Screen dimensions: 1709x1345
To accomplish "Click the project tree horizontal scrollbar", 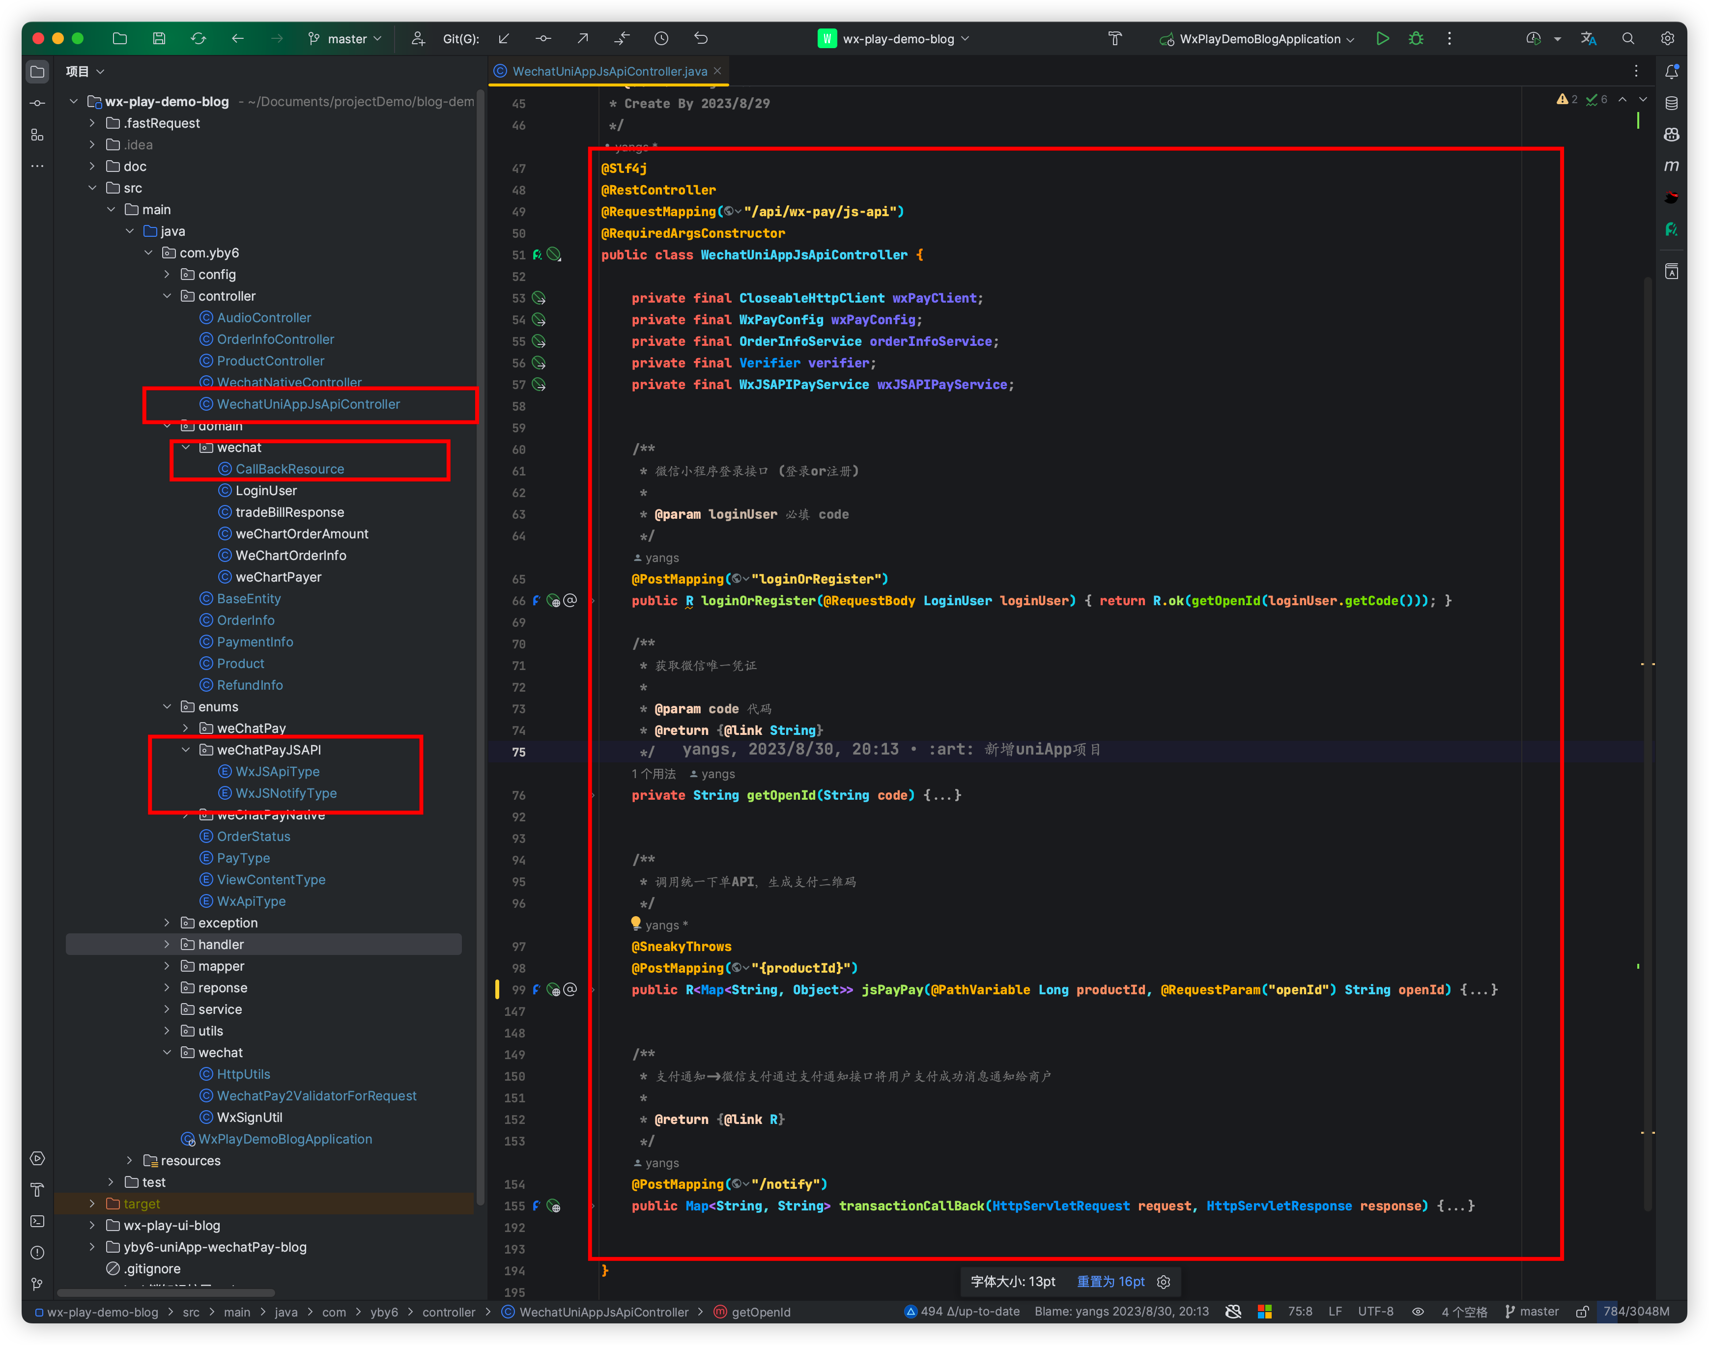I will 166,1292.
